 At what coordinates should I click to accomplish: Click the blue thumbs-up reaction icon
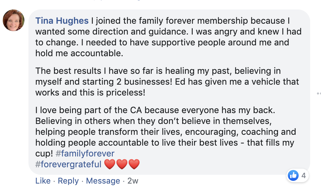pos(293,175)
